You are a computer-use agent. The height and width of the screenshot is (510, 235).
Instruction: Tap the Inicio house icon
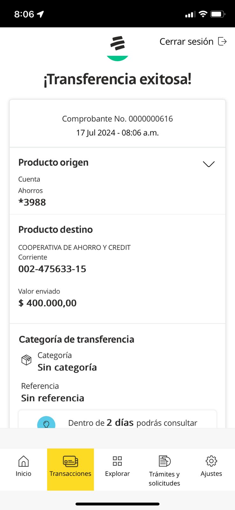click(x=24, y=461)
